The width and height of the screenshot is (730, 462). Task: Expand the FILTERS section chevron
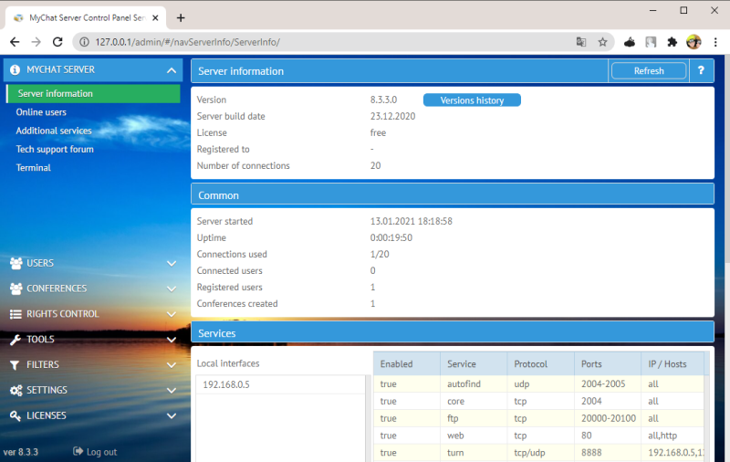(x=172, y=365)
